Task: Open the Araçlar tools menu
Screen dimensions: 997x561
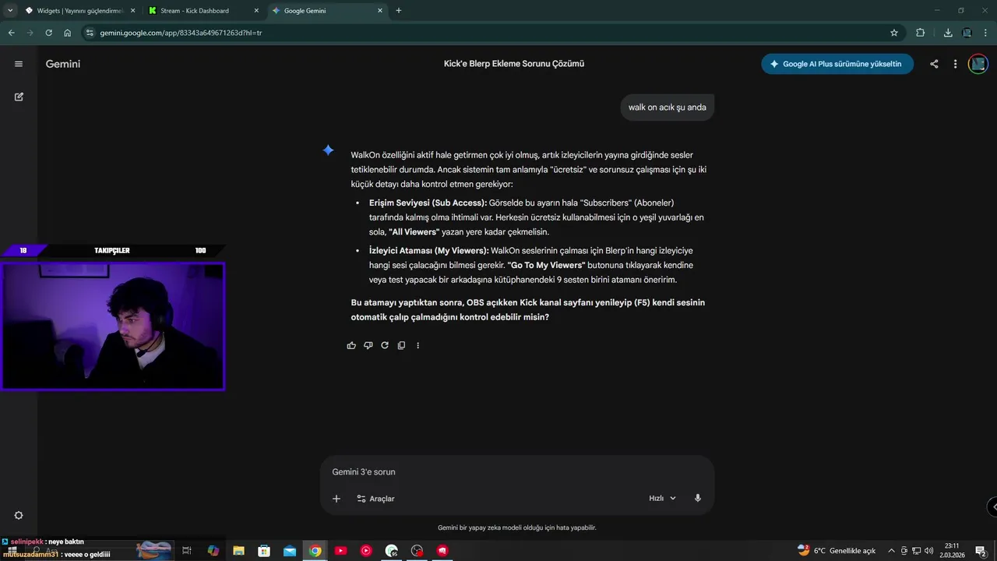Action: (375, 499)
